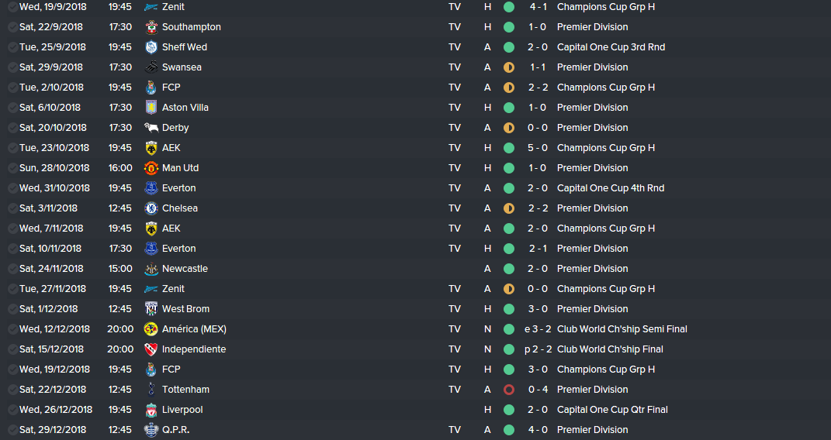This screenshot has height=440, width=831.
Task: Open the Swansea team link
Action: coord(182,67)
